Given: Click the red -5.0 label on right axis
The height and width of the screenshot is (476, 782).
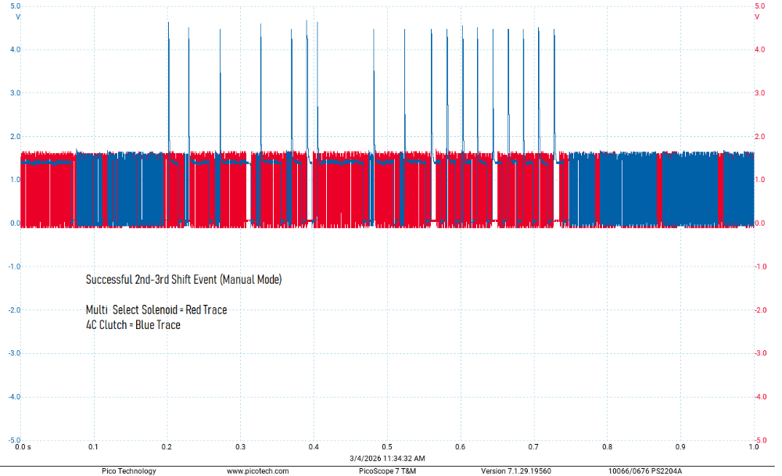Looking at the screenshot, I should (x=759, y=440).
